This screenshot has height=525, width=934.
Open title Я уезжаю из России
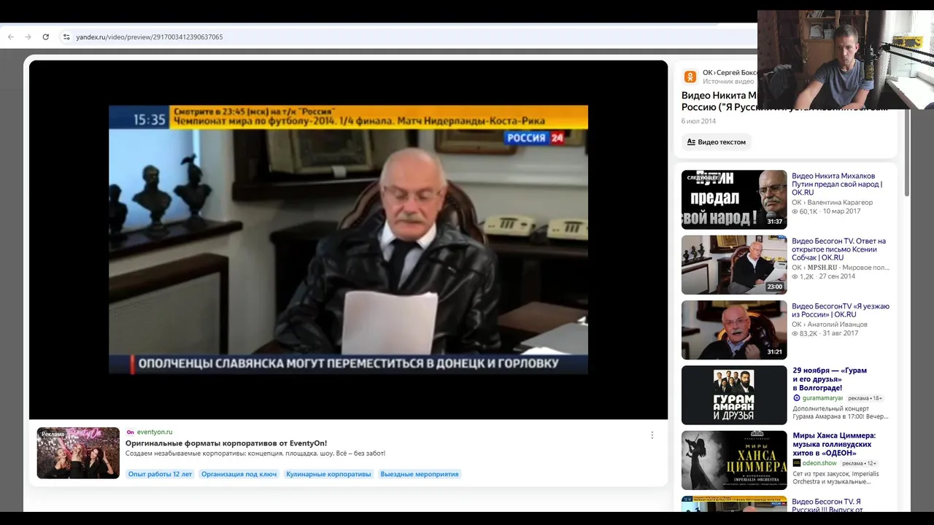click(x=841, y=311)
